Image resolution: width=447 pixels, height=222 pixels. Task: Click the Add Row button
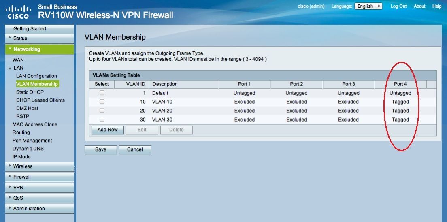107,130
